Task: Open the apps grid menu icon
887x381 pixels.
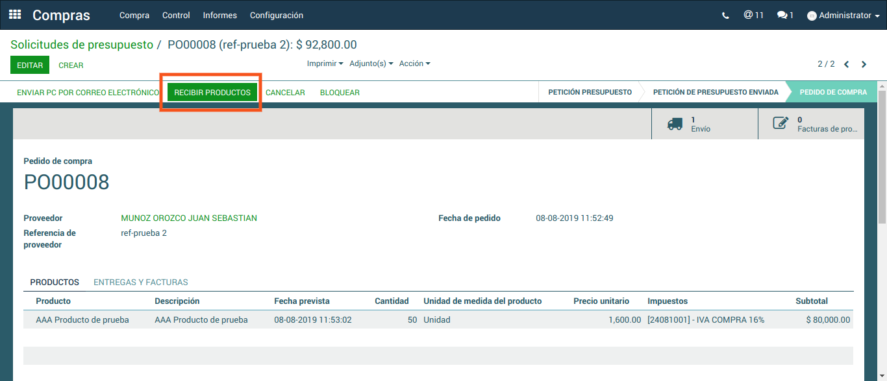Action: click(15, 14)
